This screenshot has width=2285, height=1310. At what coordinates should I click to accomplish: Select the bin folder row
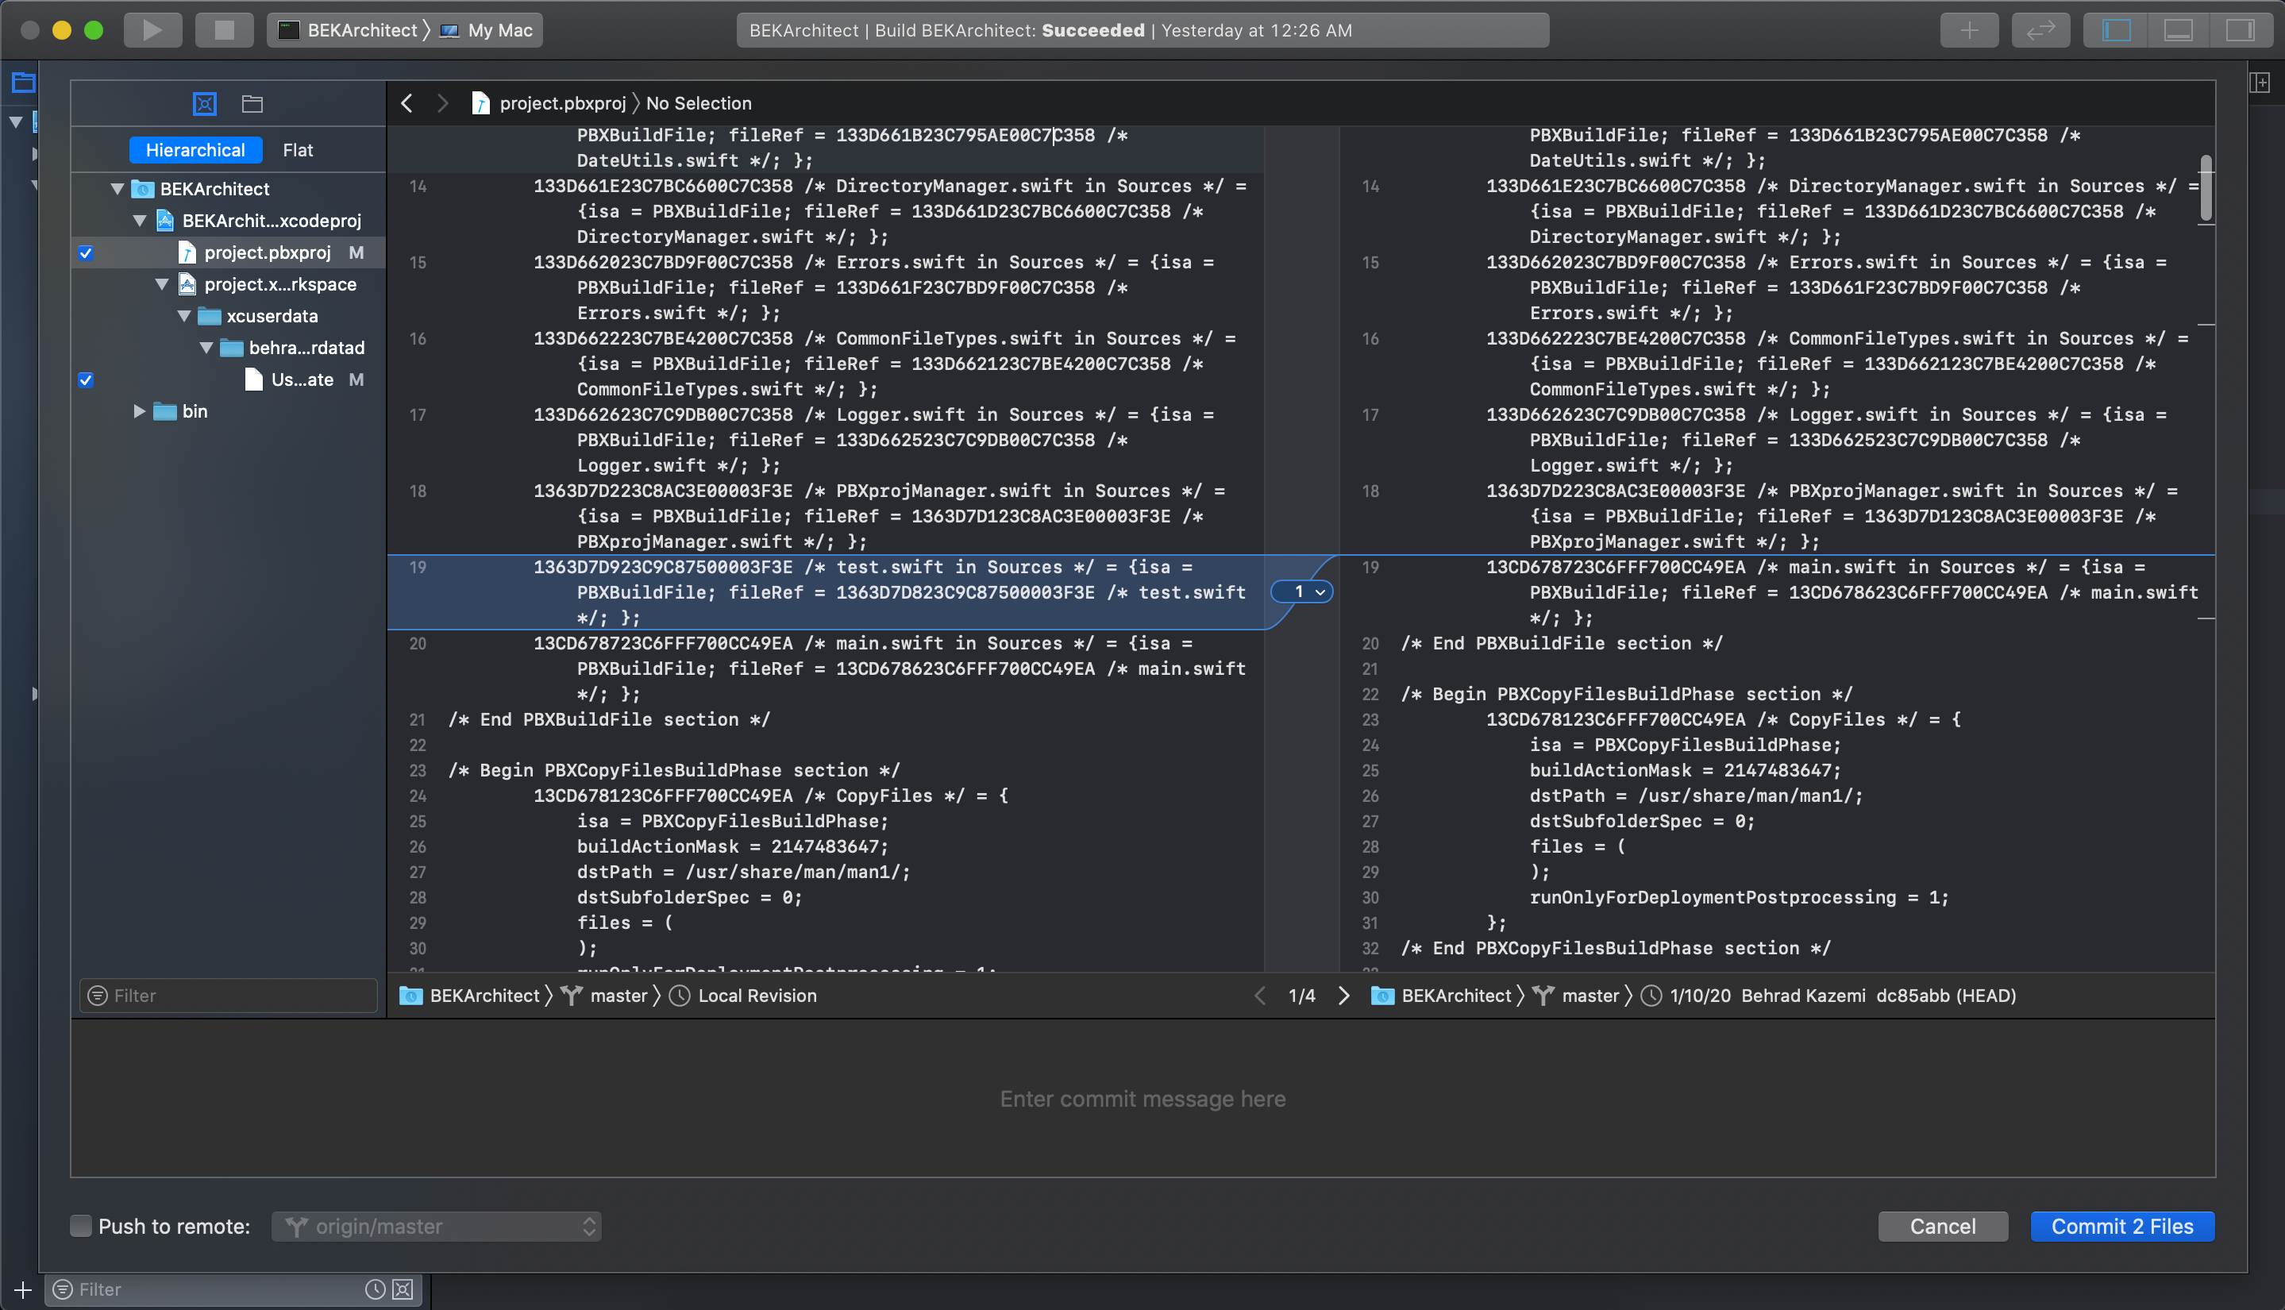[229, 411]
